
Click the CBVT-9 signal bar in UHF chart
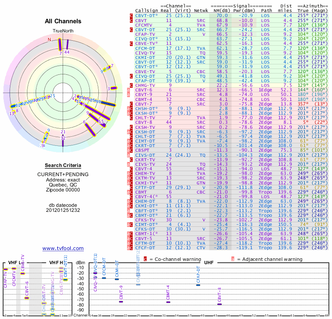pyautogui.click(x=121, y=302)
